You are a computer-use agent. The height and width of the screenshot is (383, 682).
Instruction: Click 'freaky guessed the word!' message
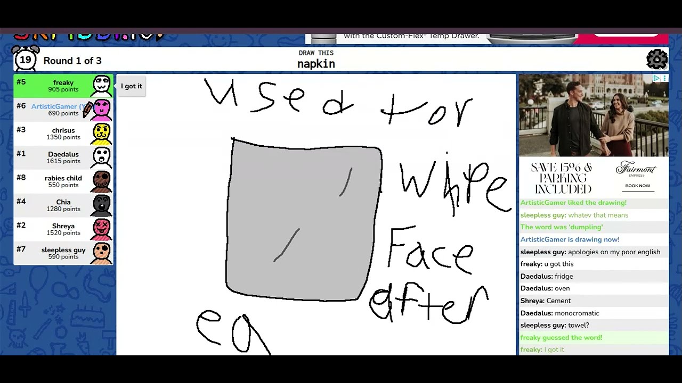coord(561,337)
